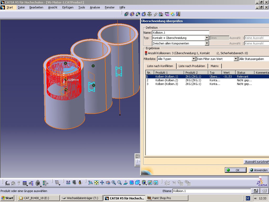Select the Angle Constraint tool

tap(144, 14)
